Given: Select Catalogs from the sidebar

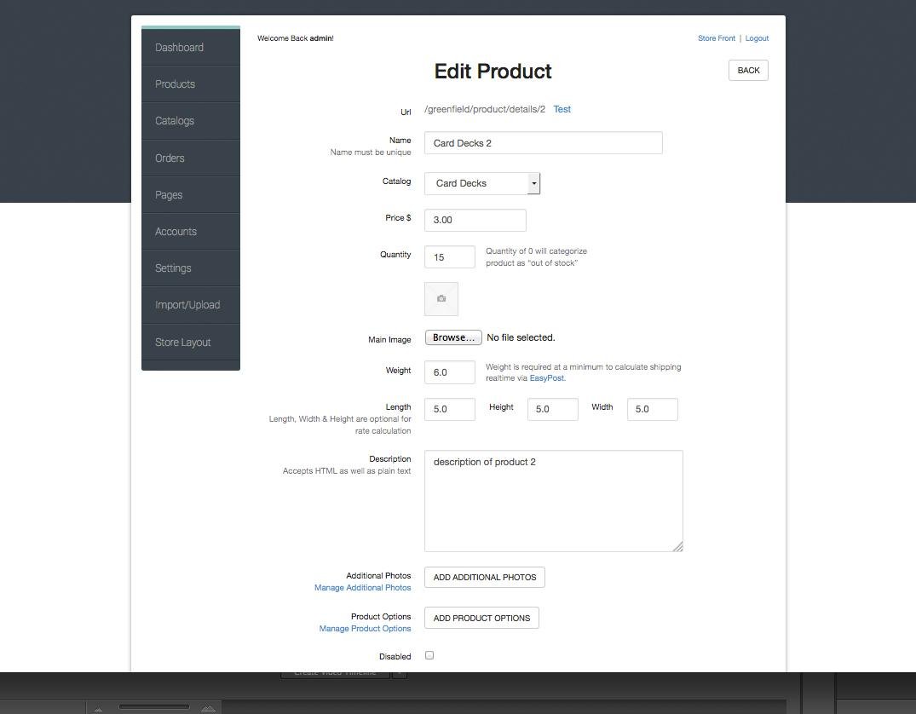Looking at the screenshot, I should [x=174, y=120].
